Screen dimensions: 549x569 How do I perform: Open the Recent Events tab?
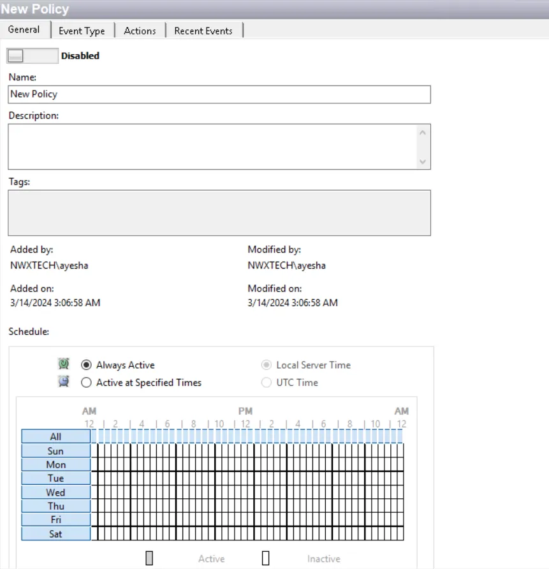point(203,31)
